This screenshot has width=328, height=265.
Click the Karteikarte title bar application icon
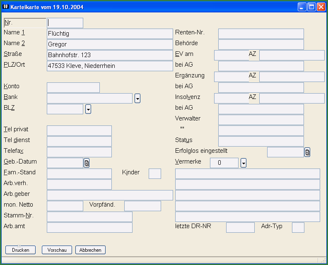pyautogui.click(x=5, y=7)
